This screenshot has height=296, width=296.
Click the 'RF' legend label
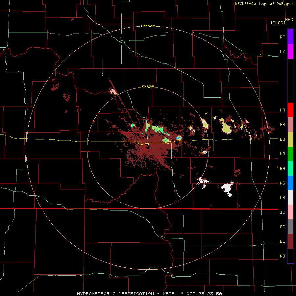point(282,37)
